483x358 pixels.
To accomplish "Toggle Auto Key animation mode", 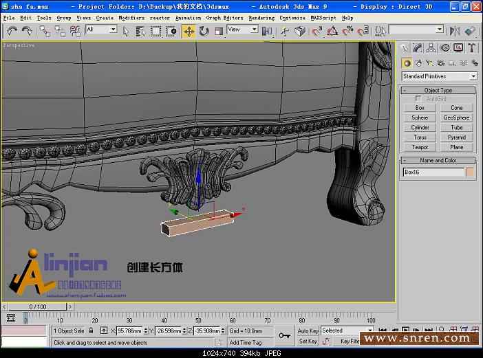I will [x=308, y=331].
